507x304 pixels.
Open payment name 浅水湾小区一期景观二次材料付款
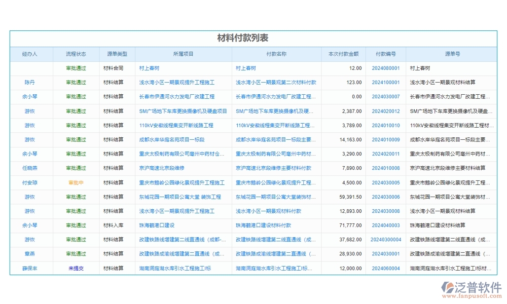click(x=276, y=82)
